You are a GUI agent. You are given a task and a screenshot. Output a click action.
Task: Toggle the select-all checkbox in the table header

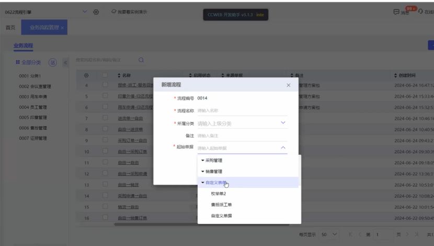click(x=105, y=75)
